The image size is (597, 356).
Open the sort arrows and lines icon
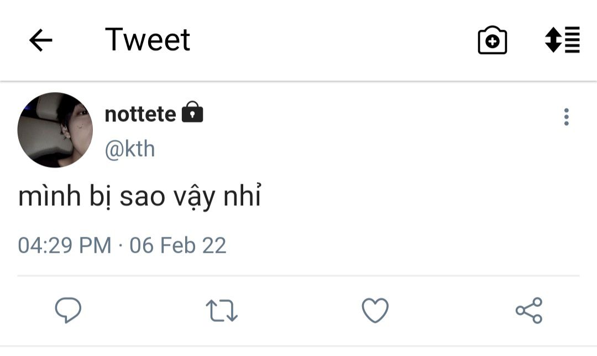[x=562, y=40]
